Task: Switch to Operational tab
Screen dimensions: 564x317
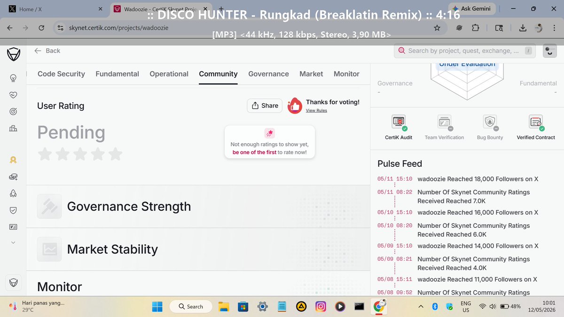Action: (169, 74)
